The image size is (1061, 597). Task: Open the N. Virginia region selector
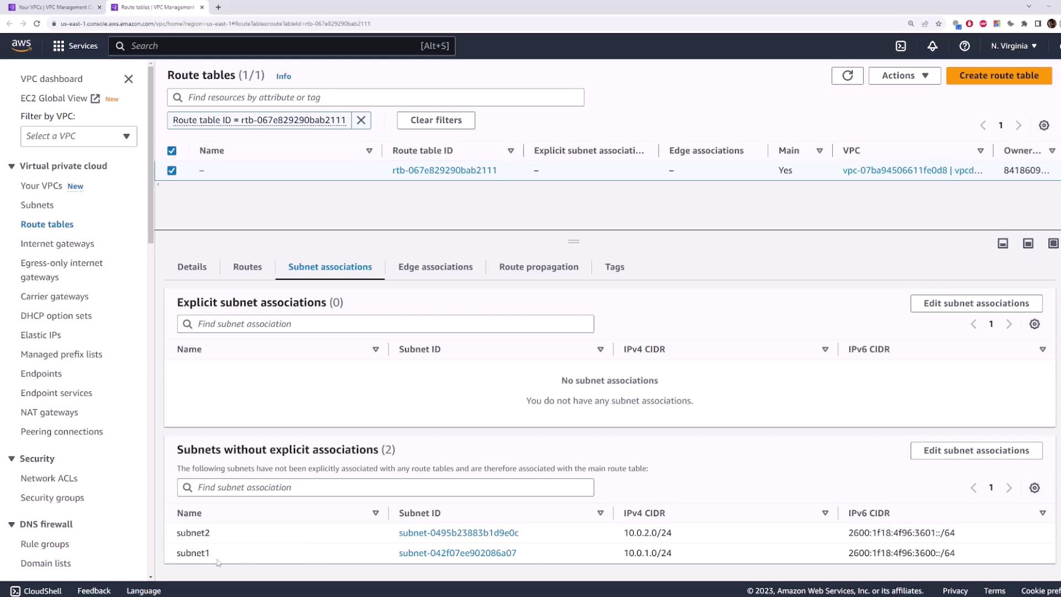pyautogui.click(x=1013, y=46)
